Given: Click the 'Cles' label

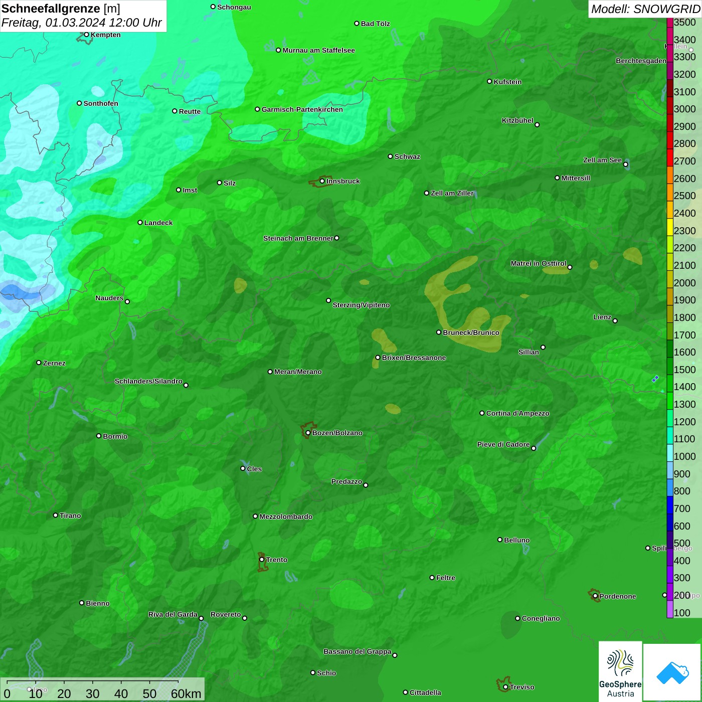Looking at the screenshot, I should 254,469.
